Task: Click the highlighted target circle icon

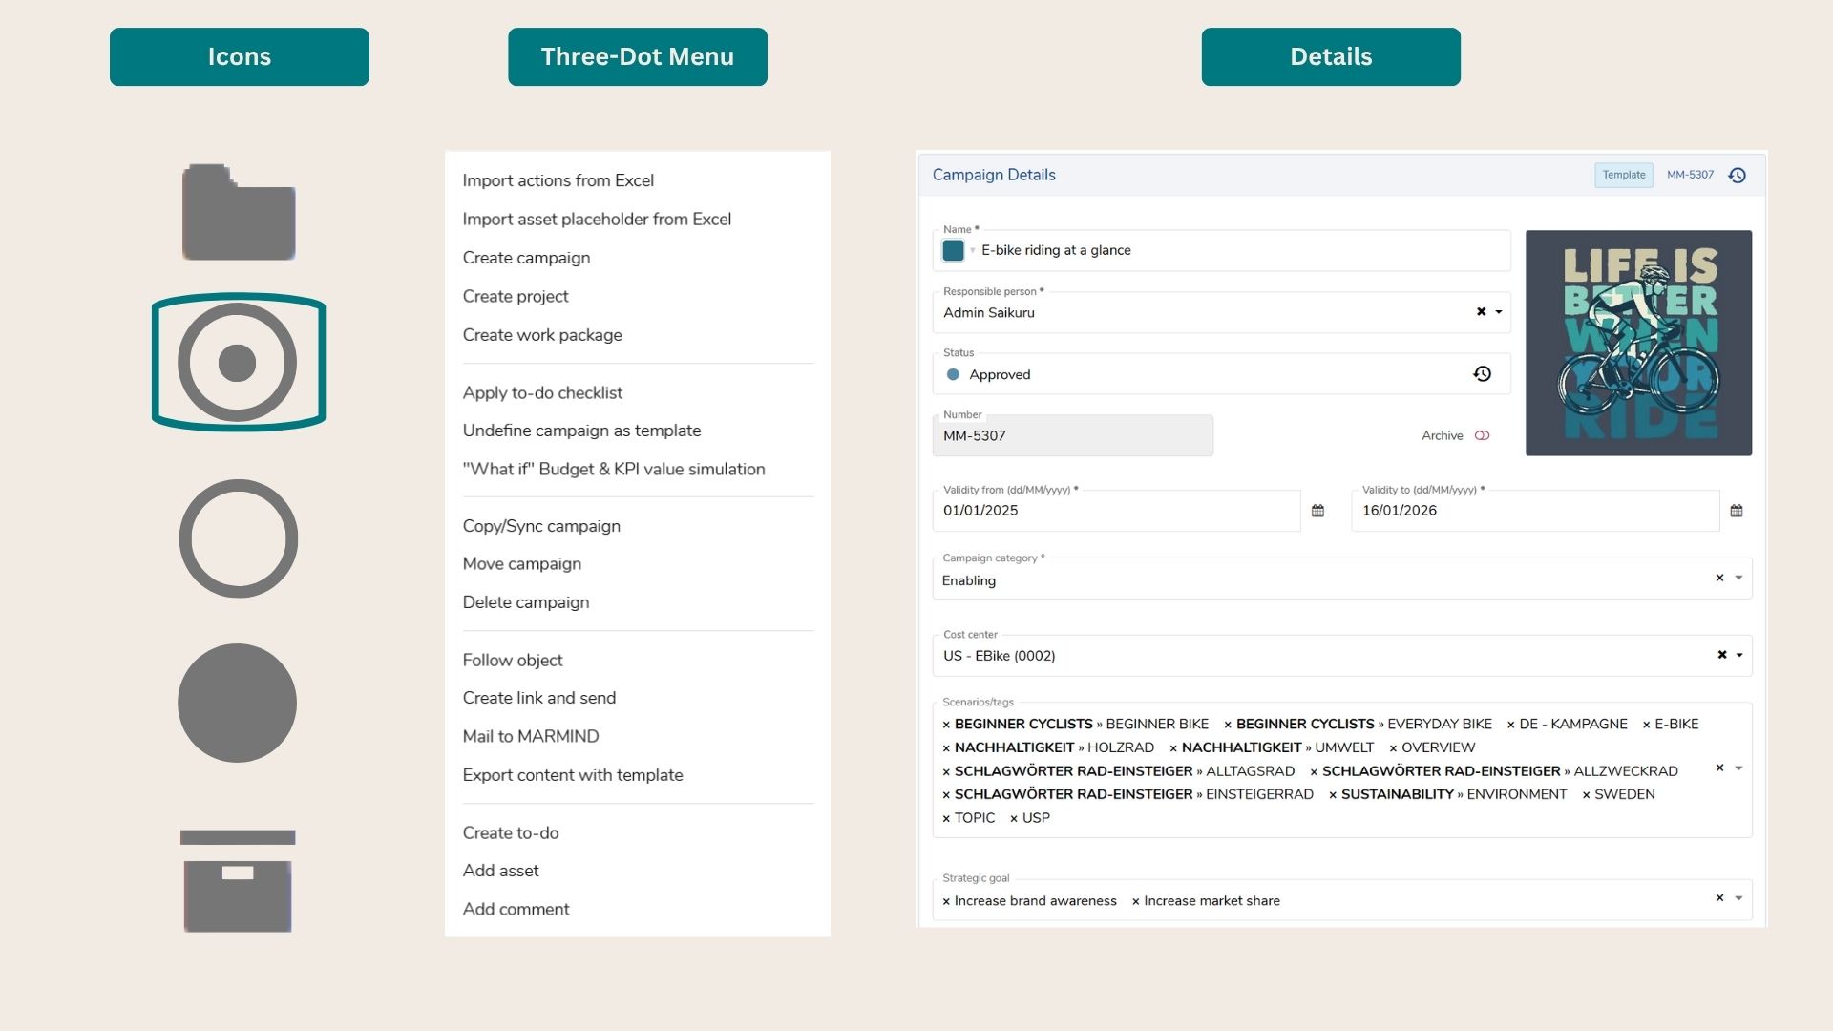Action: [x=238, y=362]
